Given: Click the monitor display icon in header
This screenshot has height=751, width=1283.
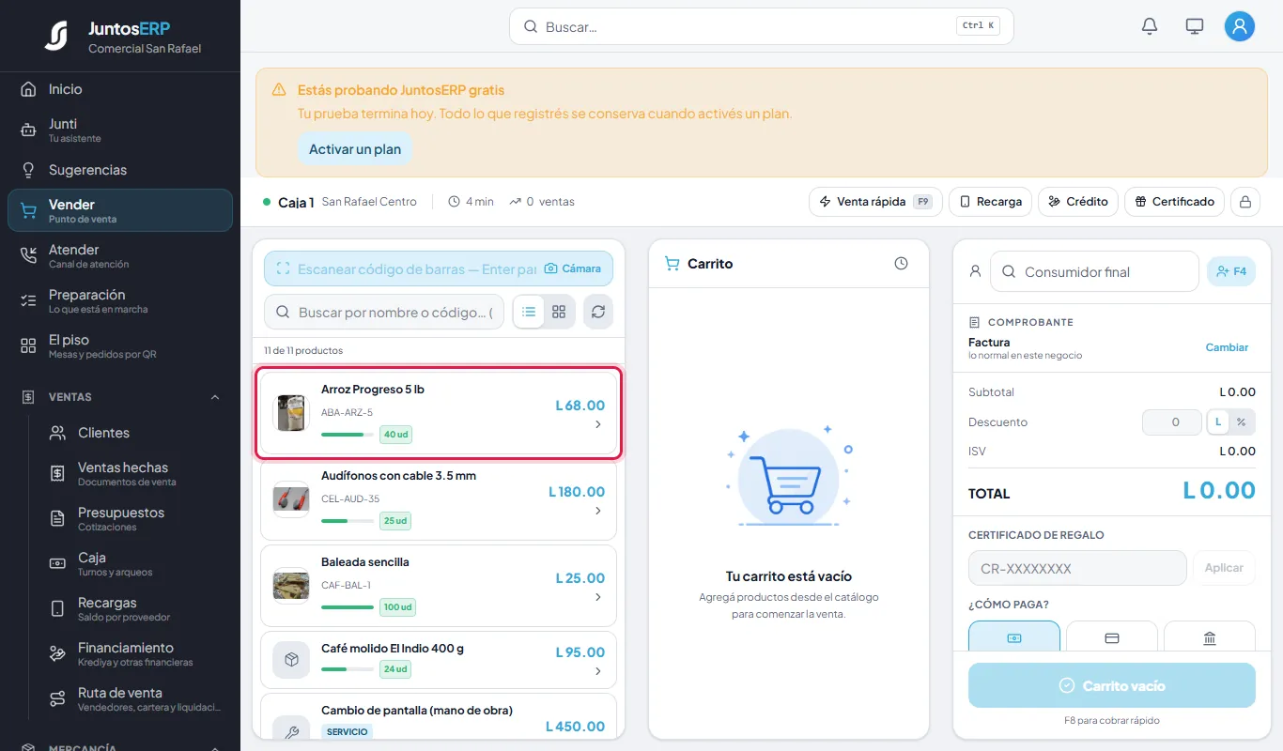Looking at the screenshot, I should 1195,26.
